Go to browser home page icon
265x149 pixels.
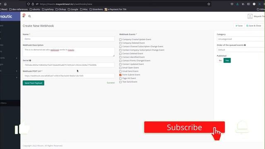(x=5, y=4)
